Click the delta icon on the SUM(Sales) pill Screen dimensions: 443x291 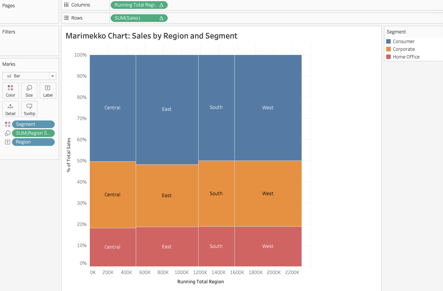coord(162,18)
